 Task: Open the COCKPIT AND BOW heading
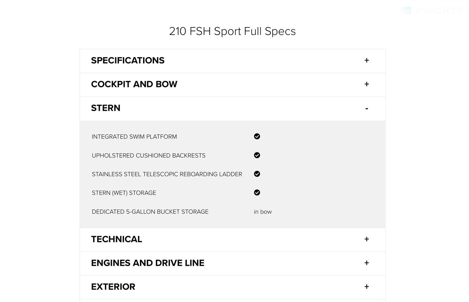pos(134,84)
